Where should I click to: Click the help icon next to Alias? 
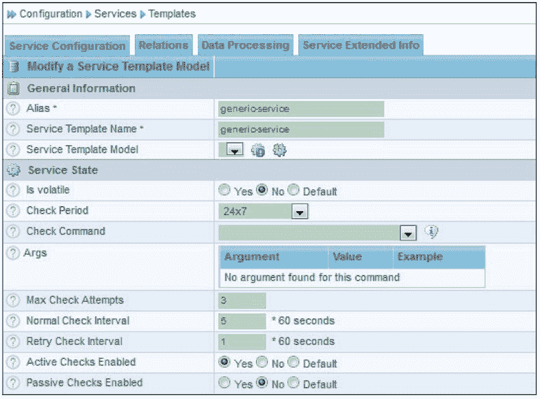click(12, 109)
